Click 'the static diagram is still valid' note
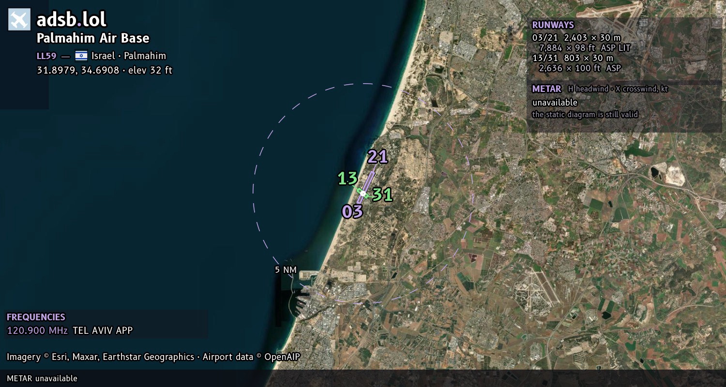 pos(585,115)
